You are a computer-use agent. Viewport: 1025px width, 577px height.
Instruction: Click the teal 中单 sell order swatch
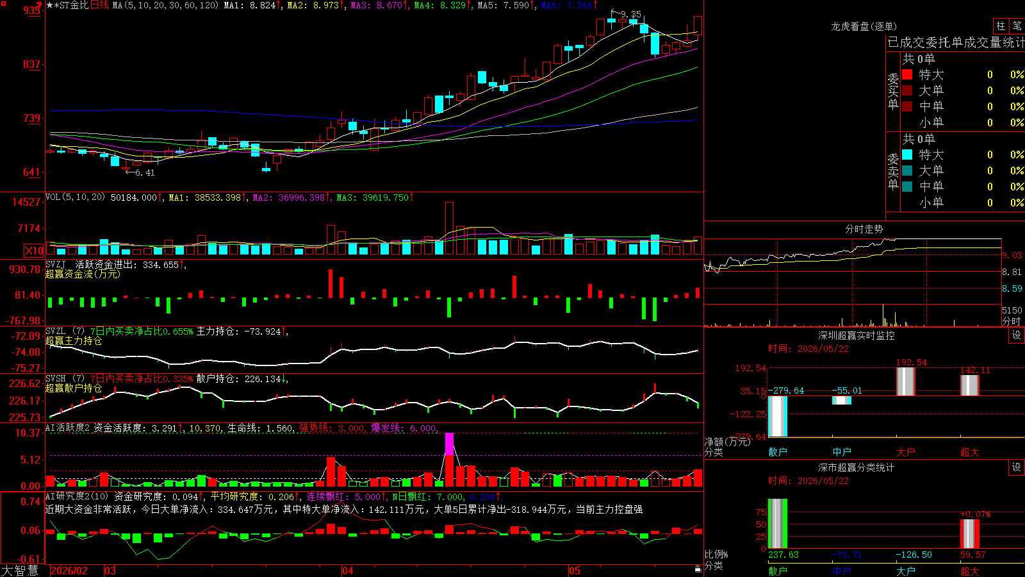907,187
